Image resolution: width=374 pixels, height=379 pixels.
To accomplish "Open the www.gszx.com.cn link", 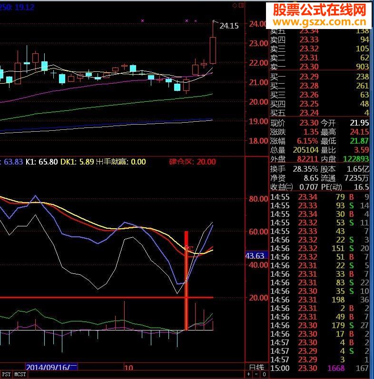I will coord(320,22).
